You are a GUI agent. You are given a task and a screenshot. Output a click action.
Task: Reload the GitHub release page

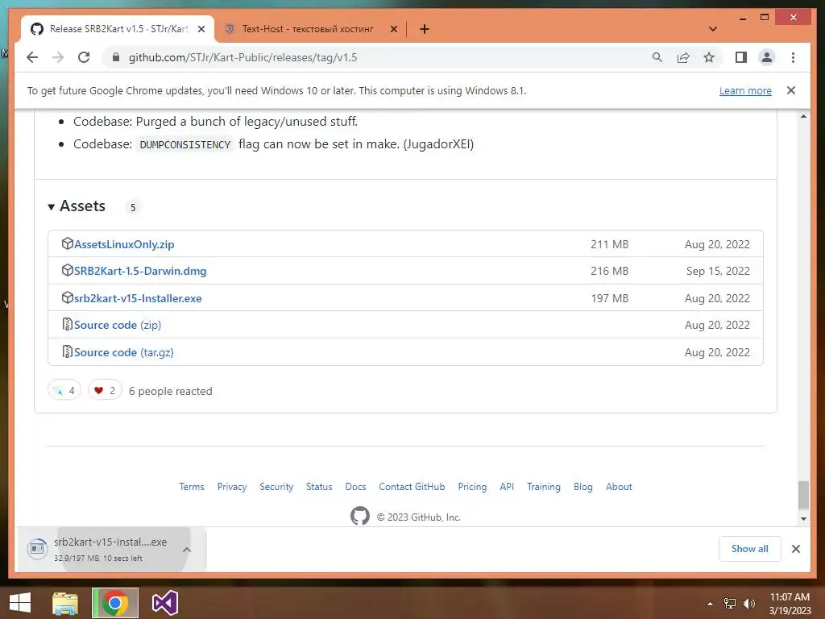[84, 57]
